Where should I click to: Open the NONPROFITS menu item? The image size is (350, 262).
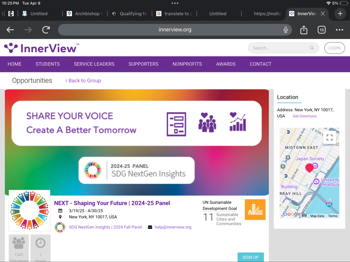[x=187, y=64]
